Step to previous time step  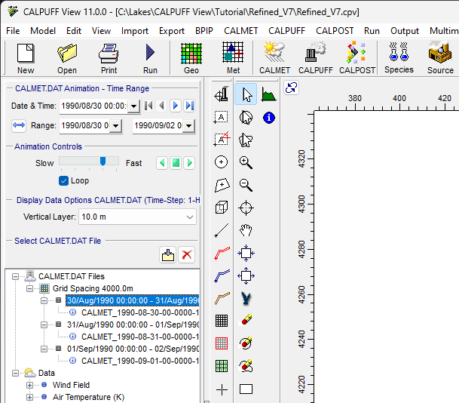161,106
